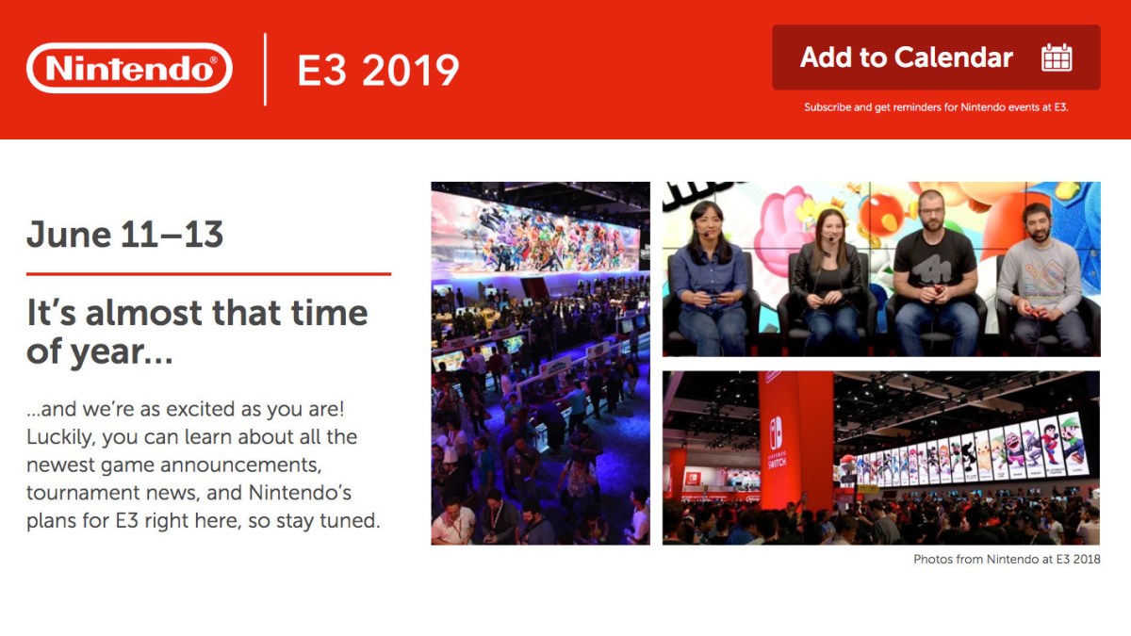Click the red divider line under the date
Viewport: 1131px width, 636px height.
point(208,274)
